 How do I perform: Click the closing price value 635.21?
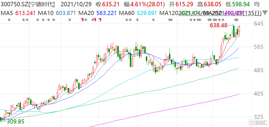click(111, 4)
